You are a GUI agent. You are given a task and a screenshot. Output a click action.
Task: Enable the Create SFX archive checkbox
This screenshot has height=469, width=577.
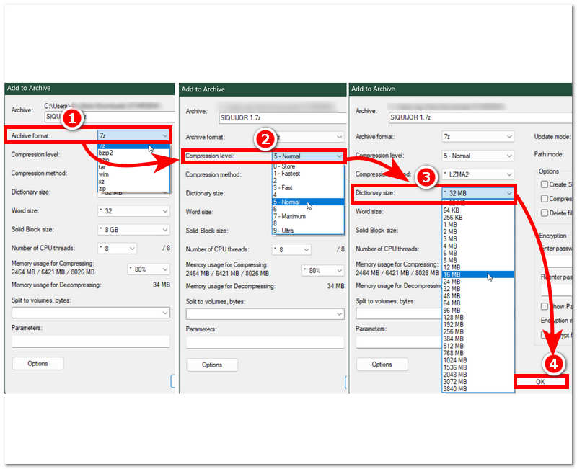pos(543,184)
